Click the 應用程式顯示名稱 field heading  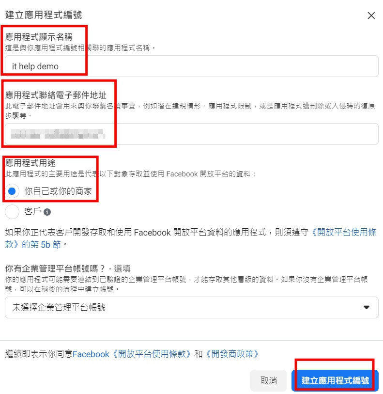pos(39,37)
